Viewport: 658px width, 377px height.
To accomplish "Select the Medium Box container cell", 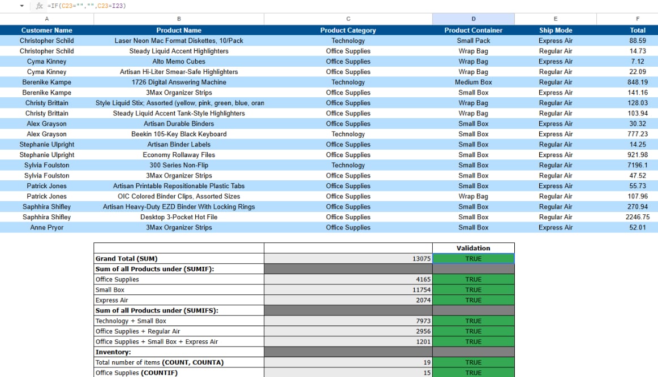I will point(474,82).
